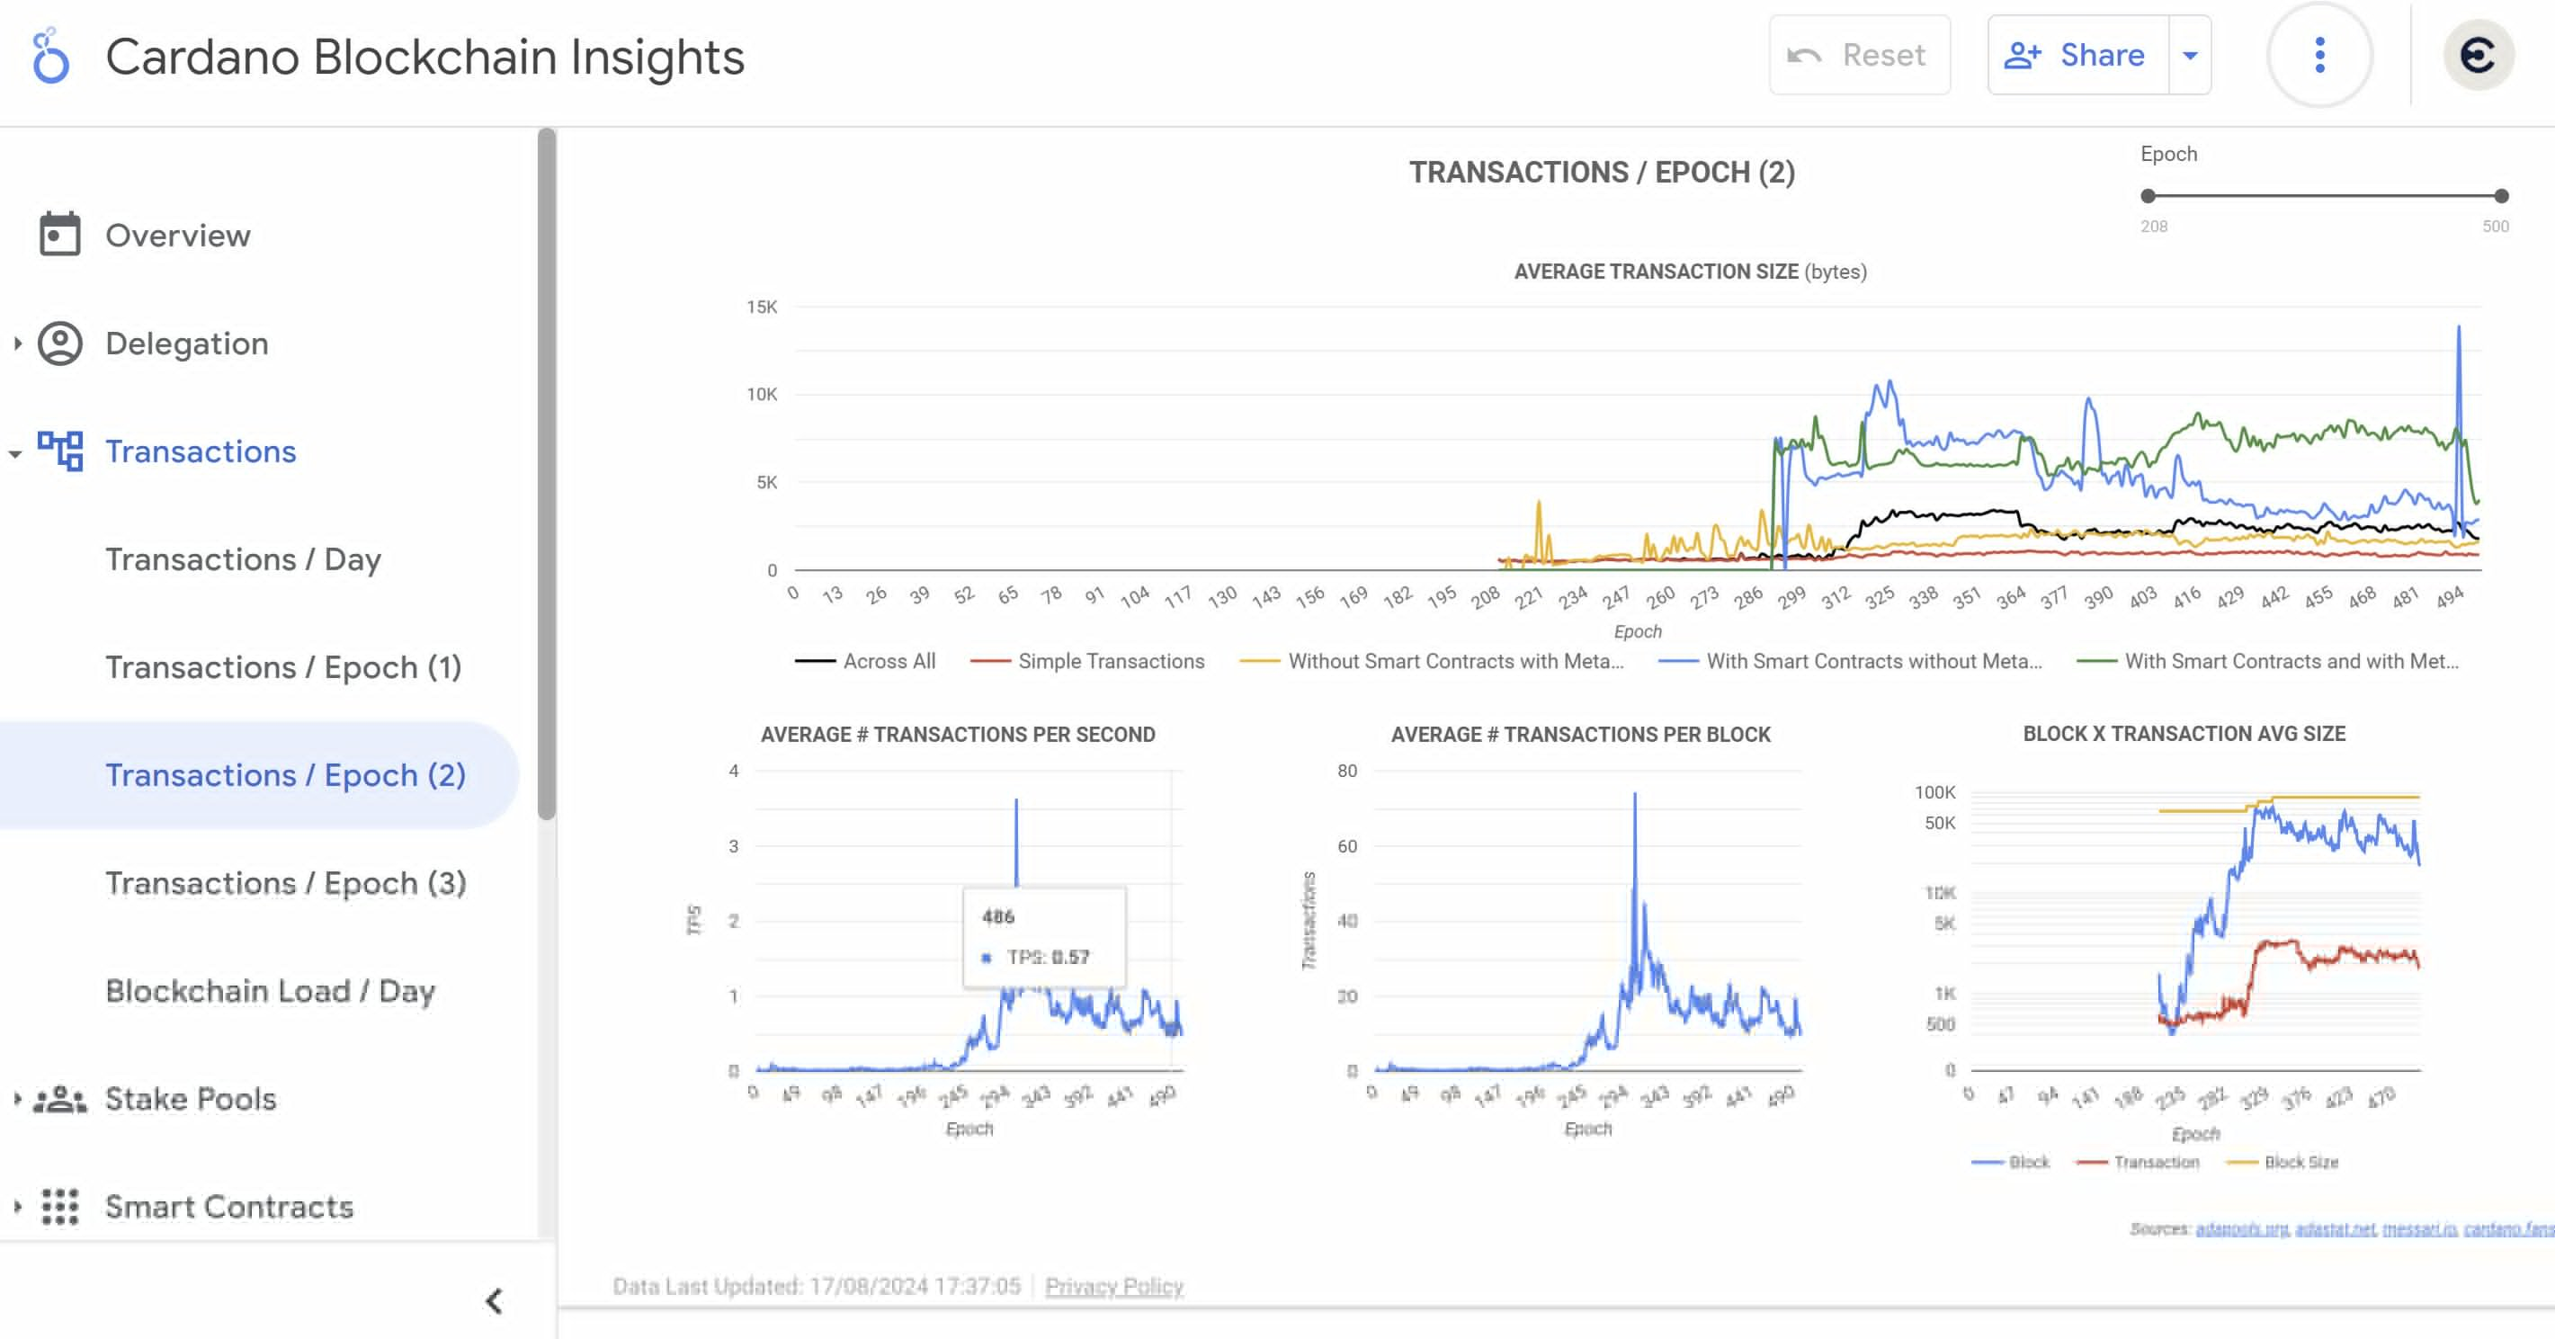Select Transactions / Epoch (1) menu item

[x=284, y=666]
